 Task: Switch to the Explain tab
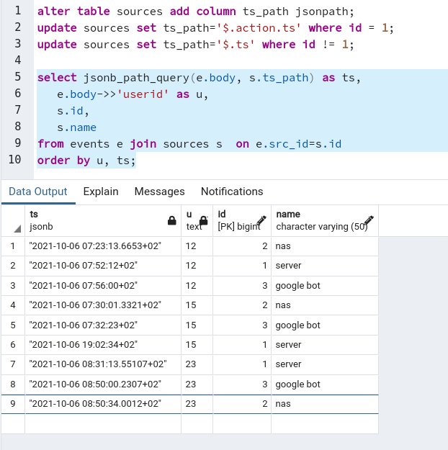(101, 192)
